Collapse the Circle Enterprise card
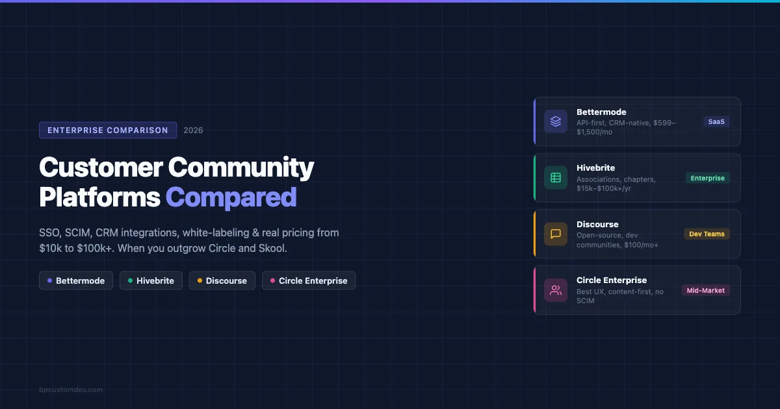780x409 pixels. click(x=637, y=290)
